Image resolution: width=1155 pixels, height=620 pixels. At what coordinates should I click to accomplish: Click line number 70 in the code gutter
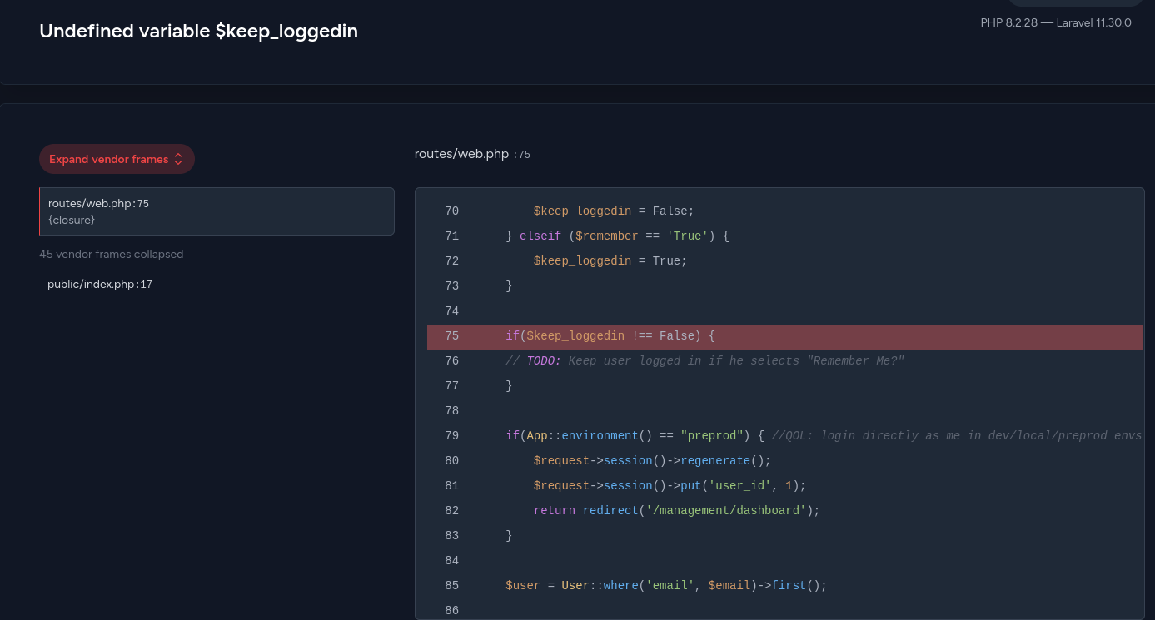coord(451,211)
